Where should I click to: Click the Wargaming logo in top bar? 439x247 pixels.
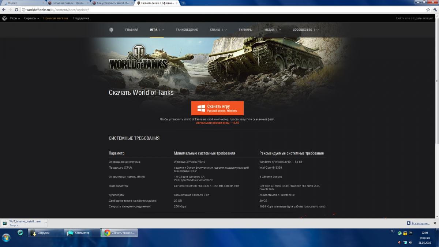[x=4, y=18]
